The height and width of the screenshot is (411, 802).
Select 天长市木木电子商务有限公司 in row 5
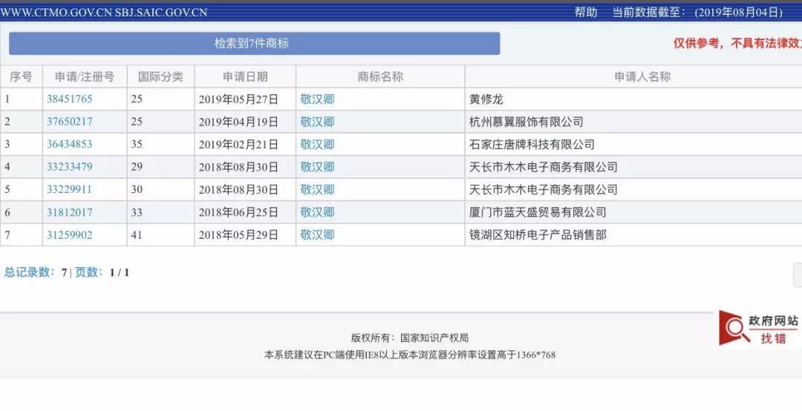(x=543, y=190)
